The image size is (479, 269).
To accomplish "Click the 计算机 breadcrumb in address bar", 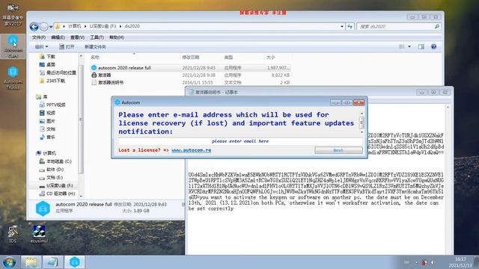I will click(x=75, y=26).
